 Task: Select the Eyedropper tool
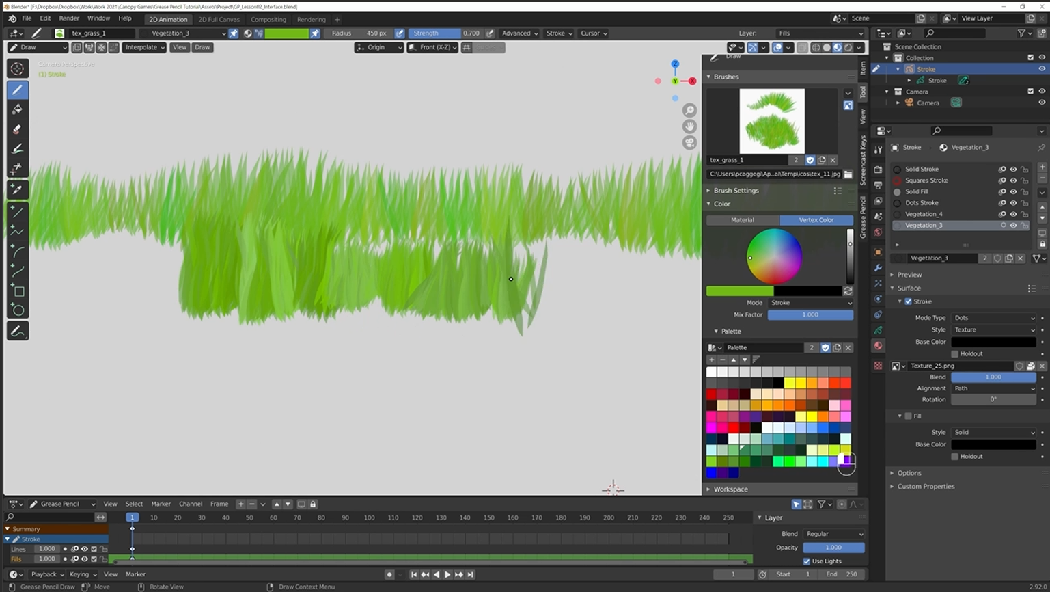18,189
